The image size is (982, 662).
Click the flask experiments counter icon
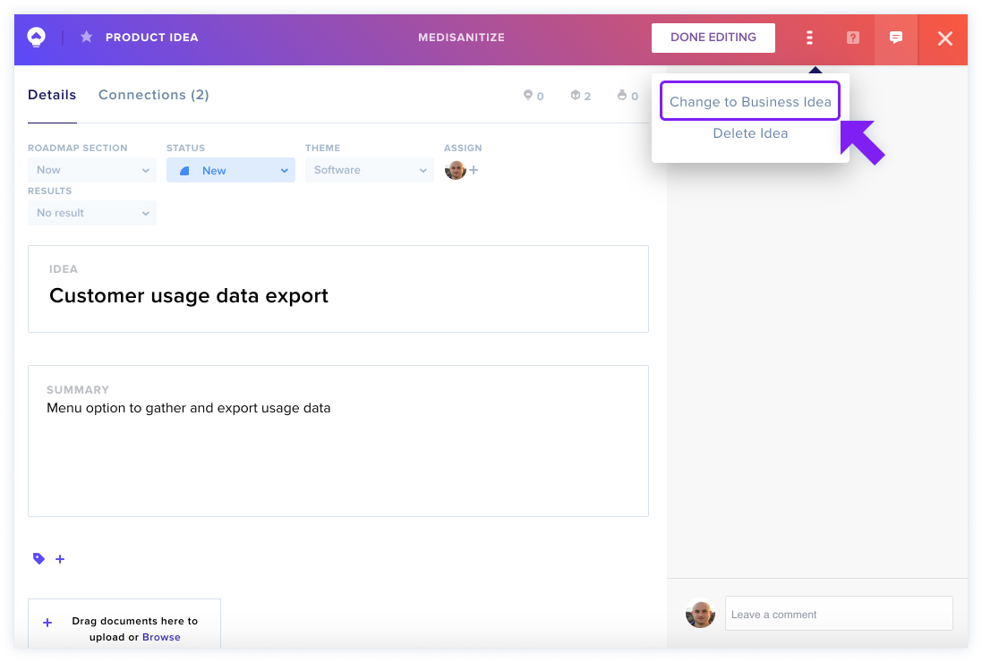(622, 95)
